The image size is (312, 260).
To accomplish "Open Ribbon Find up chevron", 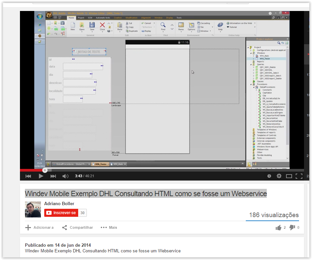I will pos(172,25).
